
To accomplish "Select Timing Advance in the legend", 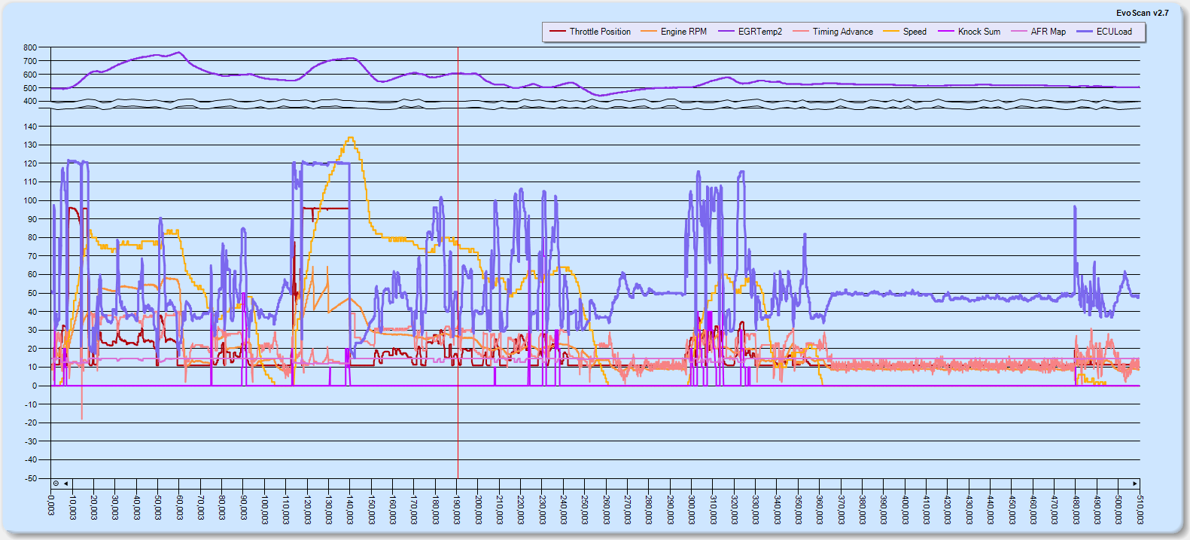I will tap(842, 32).
